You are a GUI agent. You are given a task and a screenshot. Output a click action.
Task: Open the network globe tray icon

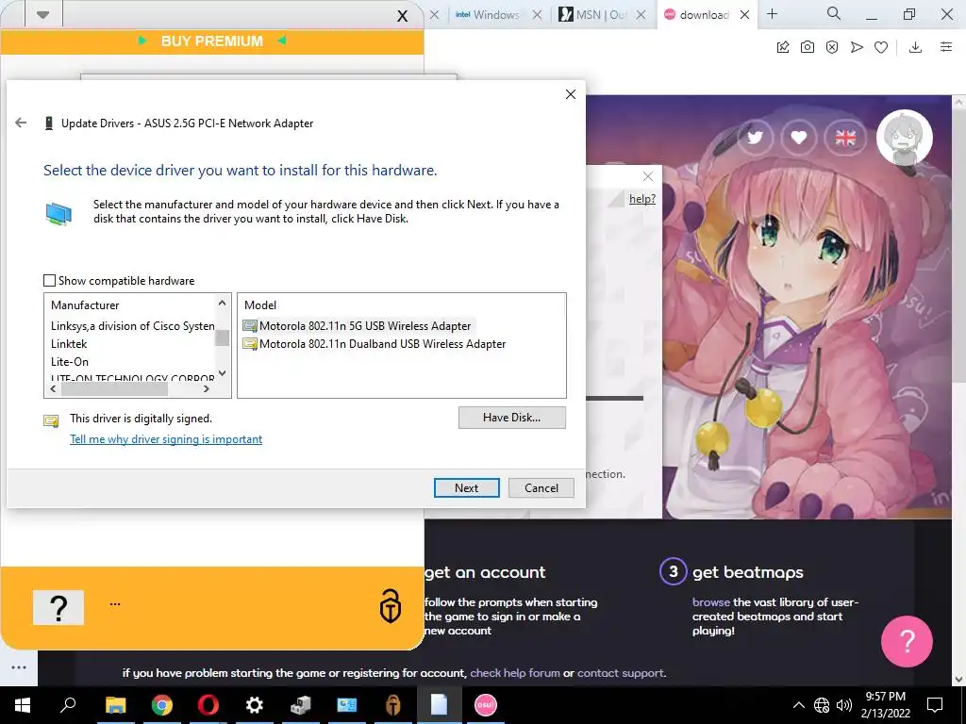pos(822,705)
